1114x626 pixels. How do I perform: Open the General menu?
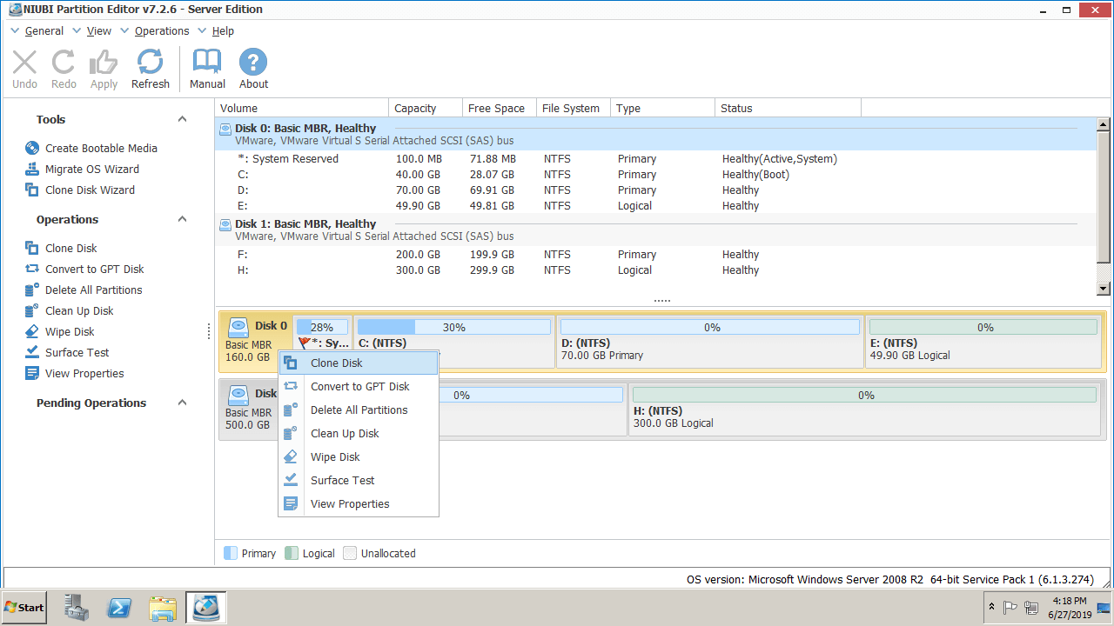pyautogui.click(x=44, y=31)
